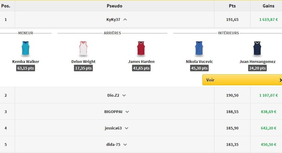Click the Pseudo column header
The image size is (282, 153).
[114, 6]
